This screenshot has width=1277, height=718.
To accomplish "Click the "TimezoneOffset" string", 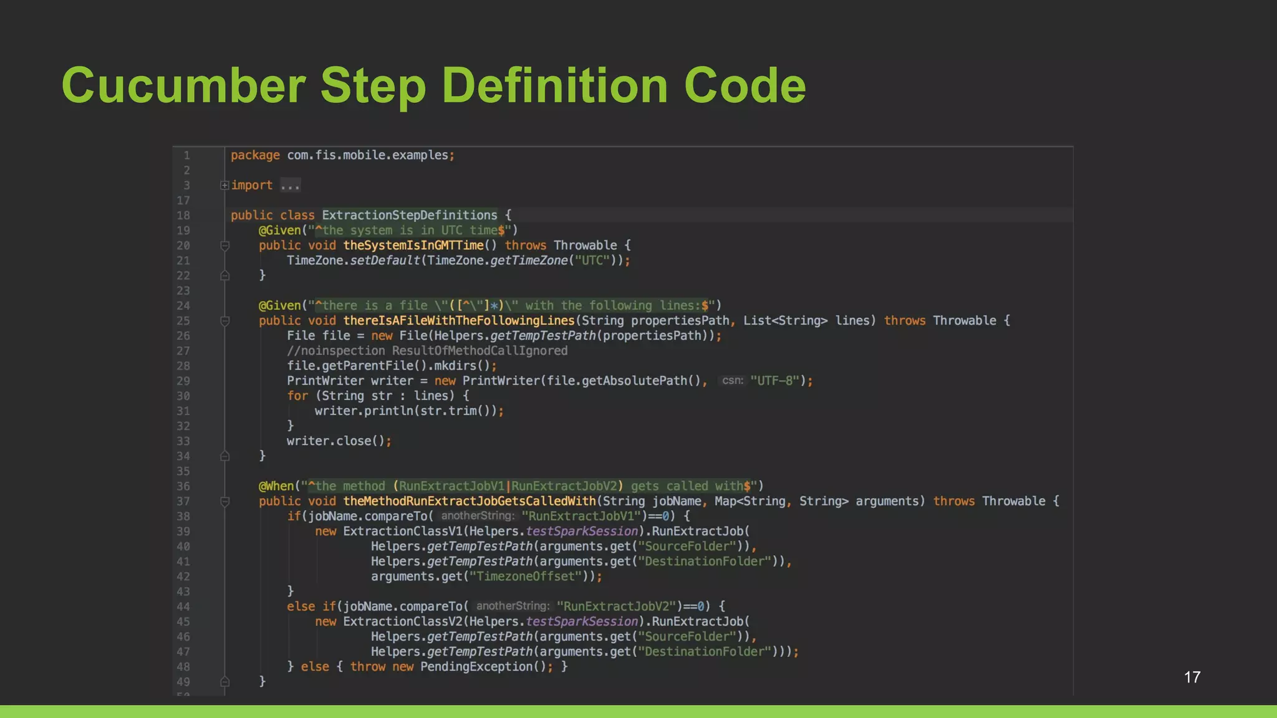I will [x=526, y=577].
